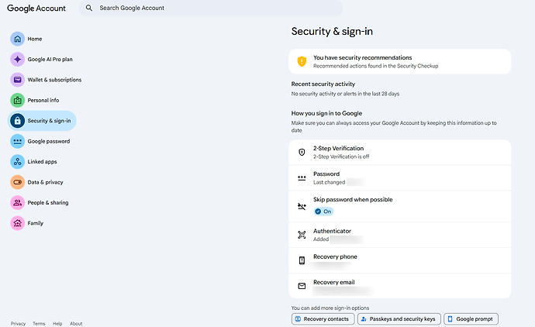This screenshot has height=327, width=535.
Task: Click the Family house icon in sidebar
Action: pyautogui.click(x=17, y=223)
